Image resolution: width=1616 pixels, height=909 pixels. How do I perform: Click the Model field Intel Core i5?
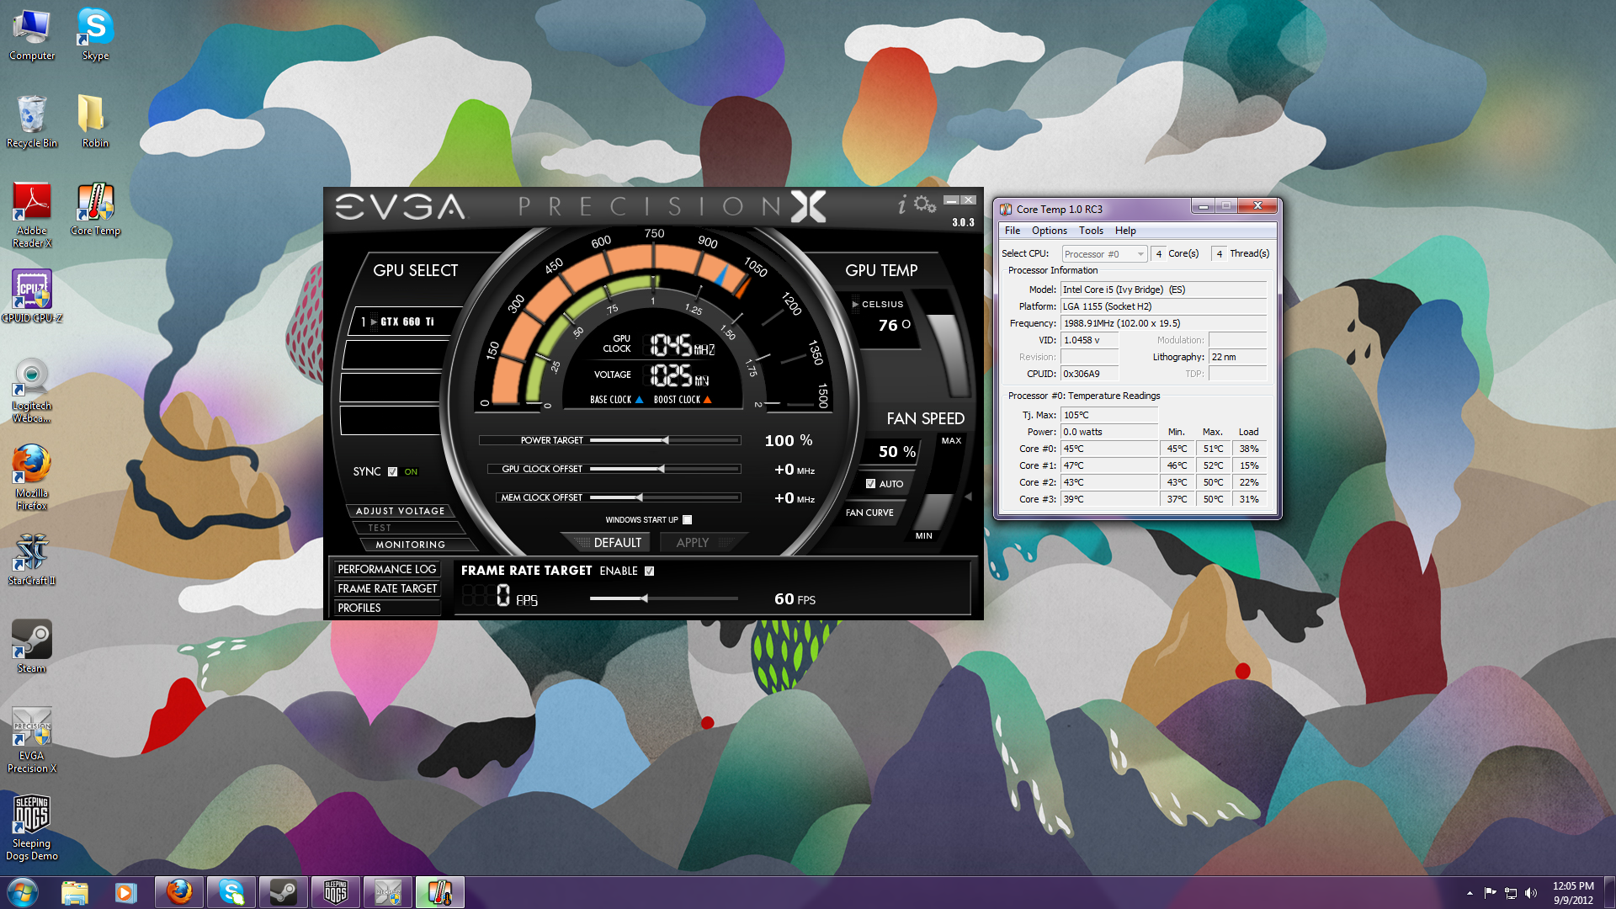pyautogui.click(x=1163, y=290)
